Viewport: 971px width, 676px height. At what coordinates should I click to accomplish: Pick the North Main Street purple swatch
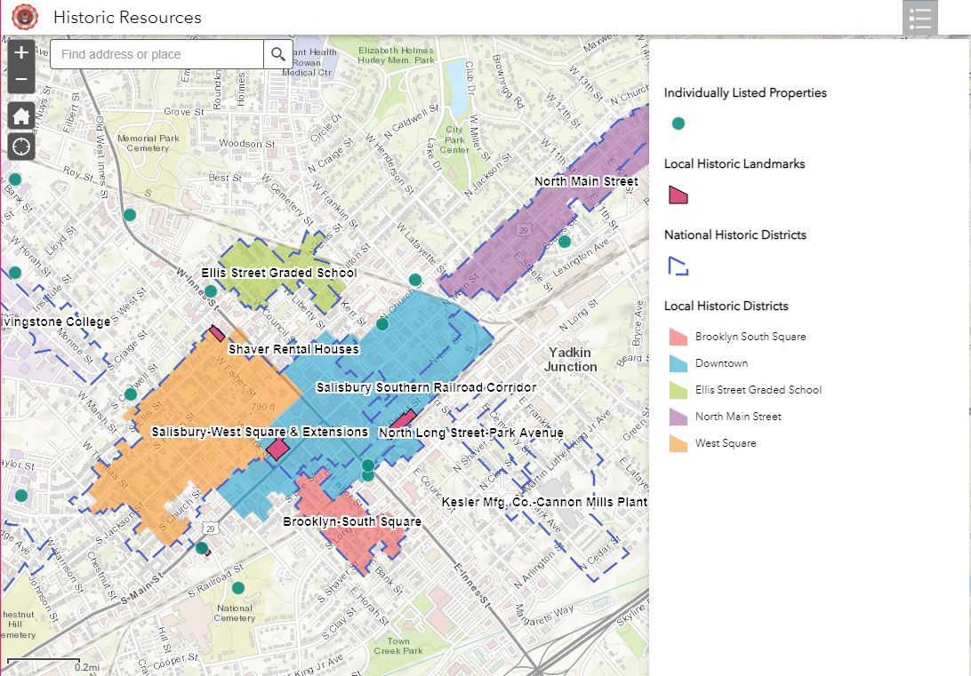click(678, 417)
